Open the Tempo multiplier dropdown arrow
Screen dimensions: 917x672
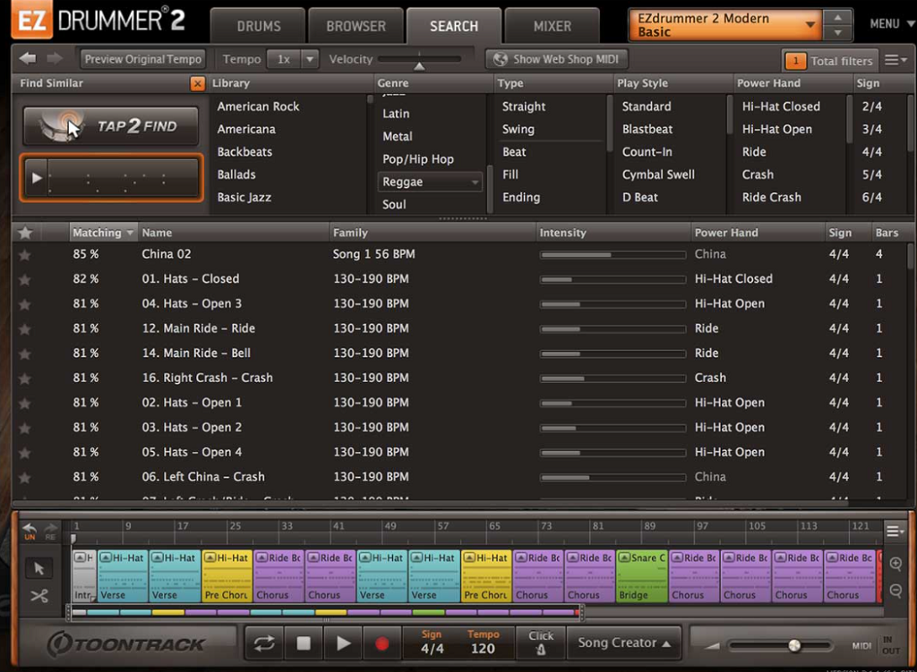point(309,59)
